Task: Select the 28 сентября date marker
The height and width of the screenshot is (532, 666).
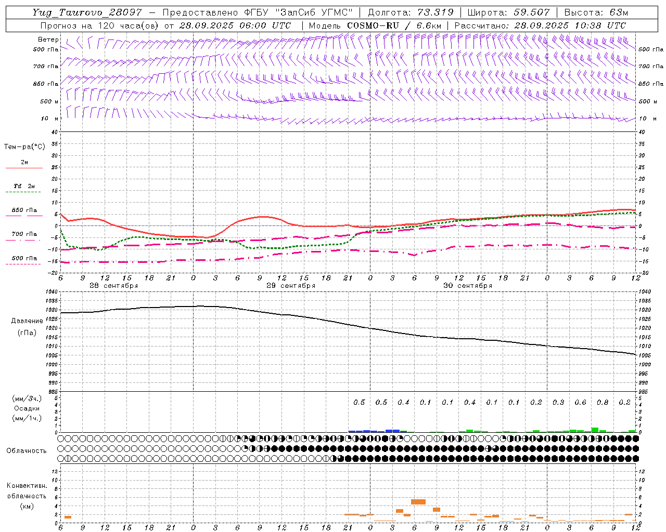Action: point(113,286)
